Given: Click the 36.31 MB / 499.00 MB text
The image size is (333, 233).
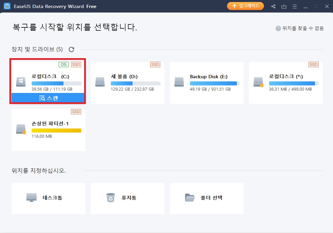Looking at the screenshot, I should (x=290, y=89).
